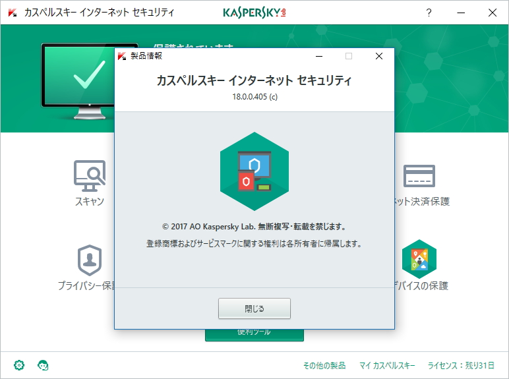This screenshot has width=509, height=379.
Task: Open the スキャン scan icon in main window
Action: (x=90, y=176)
